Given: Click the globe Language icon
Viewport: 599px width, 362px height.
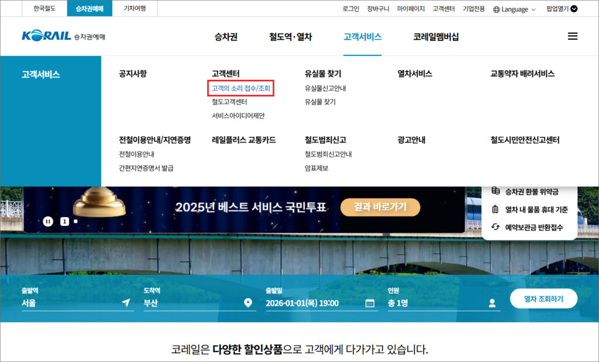Looking at the screenshot, I should tap(497, 9).
